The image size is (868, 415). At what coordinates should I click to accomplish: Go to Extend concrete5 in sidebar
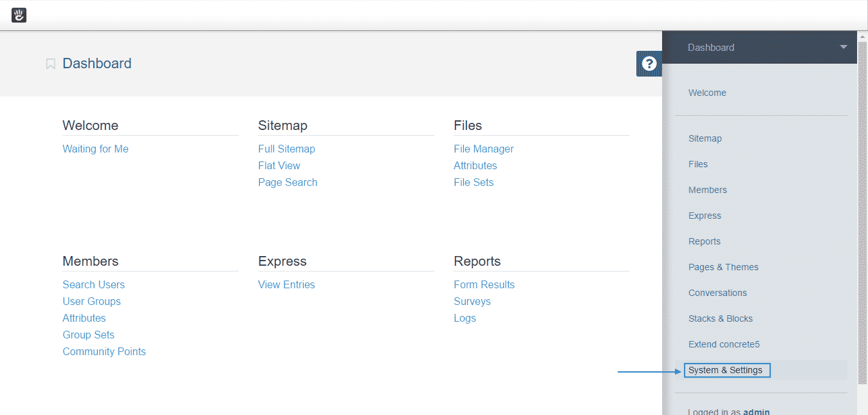point(724,344)
